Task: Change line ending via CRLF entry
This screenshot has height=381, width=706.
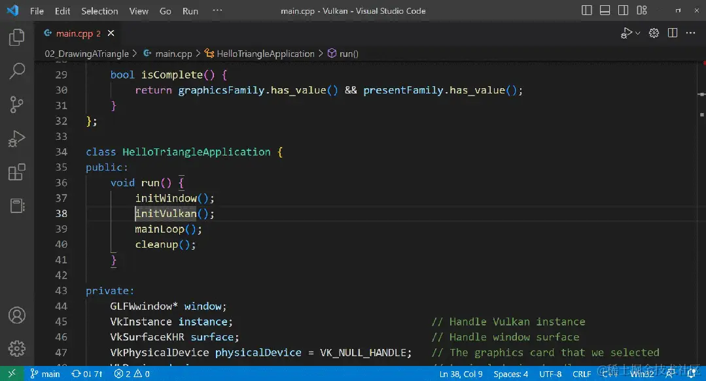Action: 581,374
